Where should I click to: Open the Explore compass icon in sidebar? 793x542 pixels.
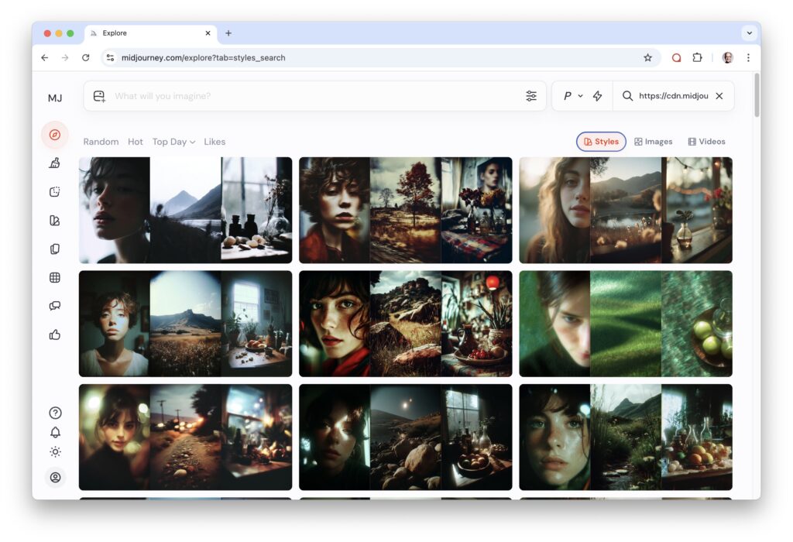point(54,135)
